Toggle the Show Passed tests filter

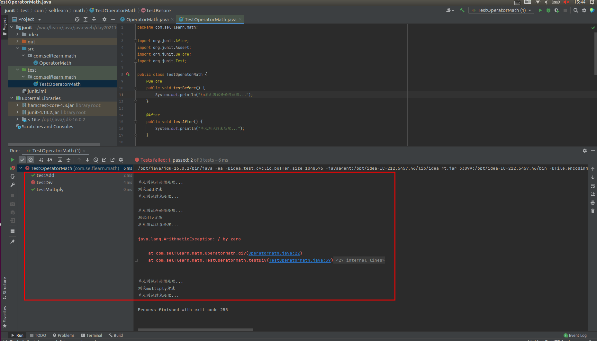point(22,159)
